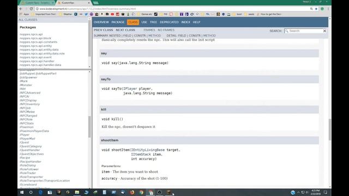Open the noppes.npcs.api package
This screenshot has height=196, width=349.
(31, 34)
